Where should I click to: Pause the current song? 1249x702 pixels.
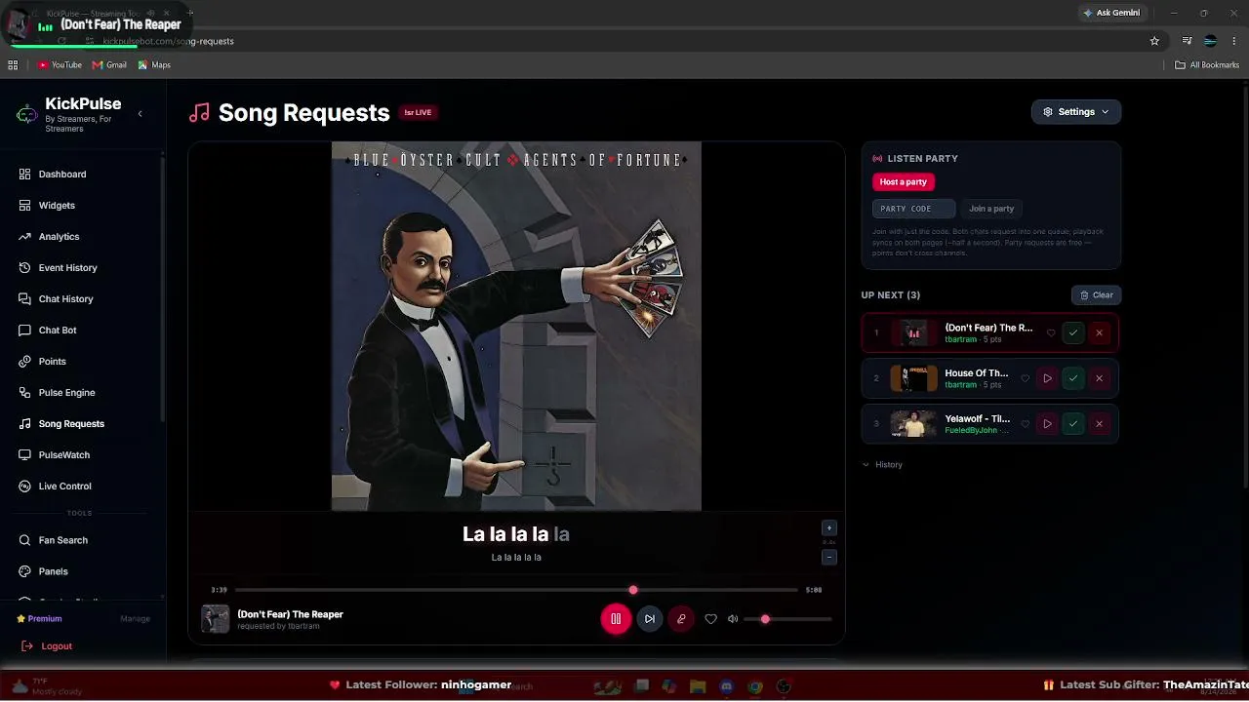pos(616,619)
